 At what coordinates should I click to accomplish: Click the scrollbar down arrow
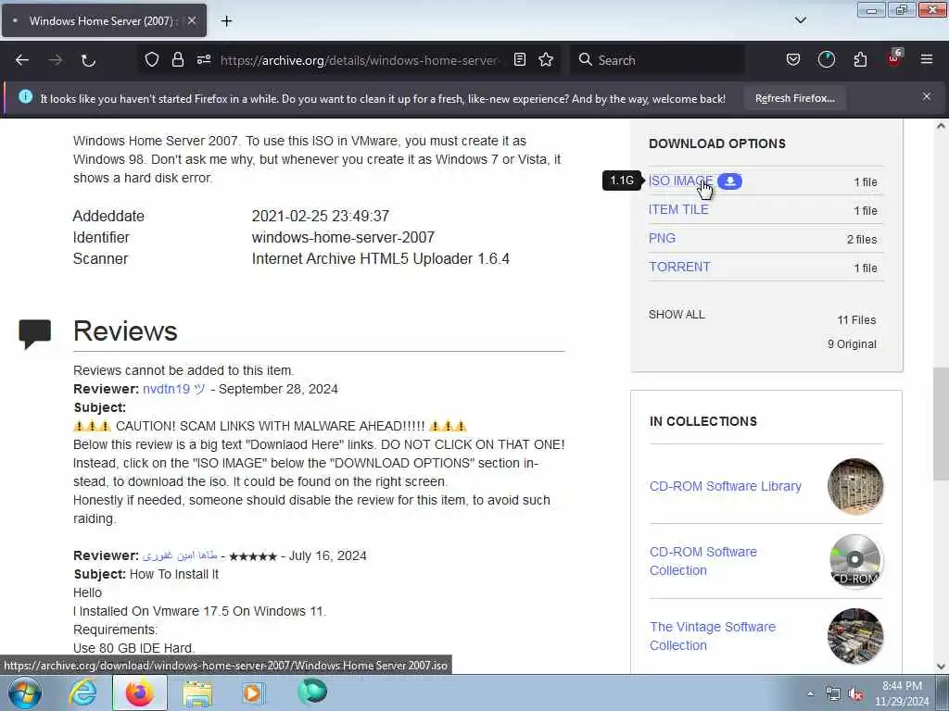coord(941,667)
